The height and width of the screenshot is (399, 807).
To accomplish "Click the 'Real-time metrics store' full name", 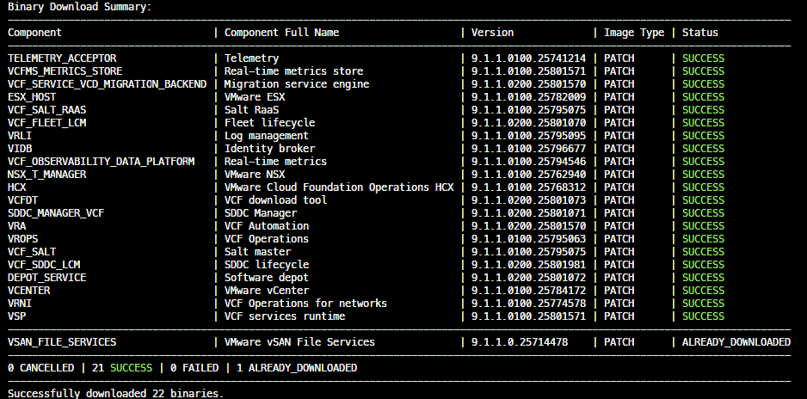I will click(294, 71).
